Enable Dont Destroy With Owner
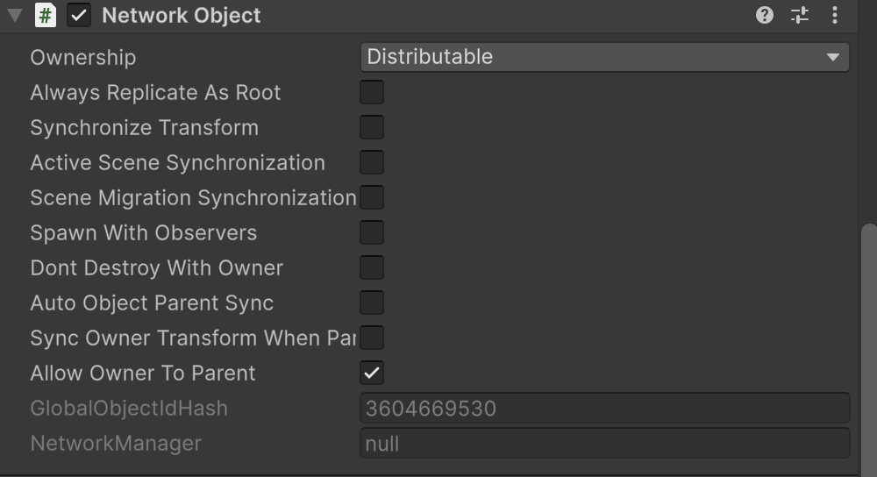The height and width of the screenshot is (477, 877). 372,267
